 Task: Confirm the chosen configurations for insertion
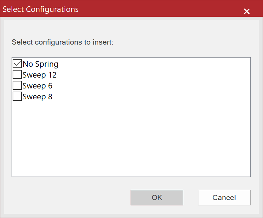(x=157, y=198)
